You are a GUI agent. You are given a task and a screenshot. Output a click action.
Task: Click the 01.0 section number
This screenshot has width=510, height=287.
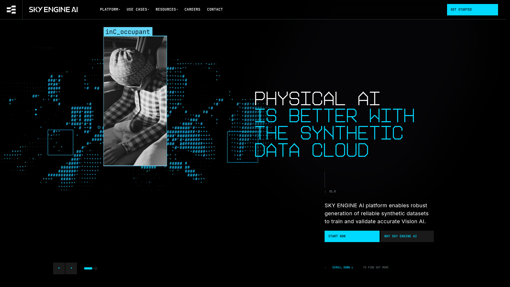click(x=333, y=192)
